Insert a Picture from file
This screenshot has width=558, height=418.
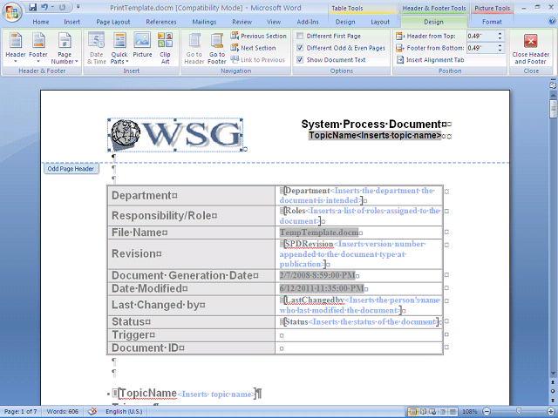pyautogui.click(x=142, y=45)
